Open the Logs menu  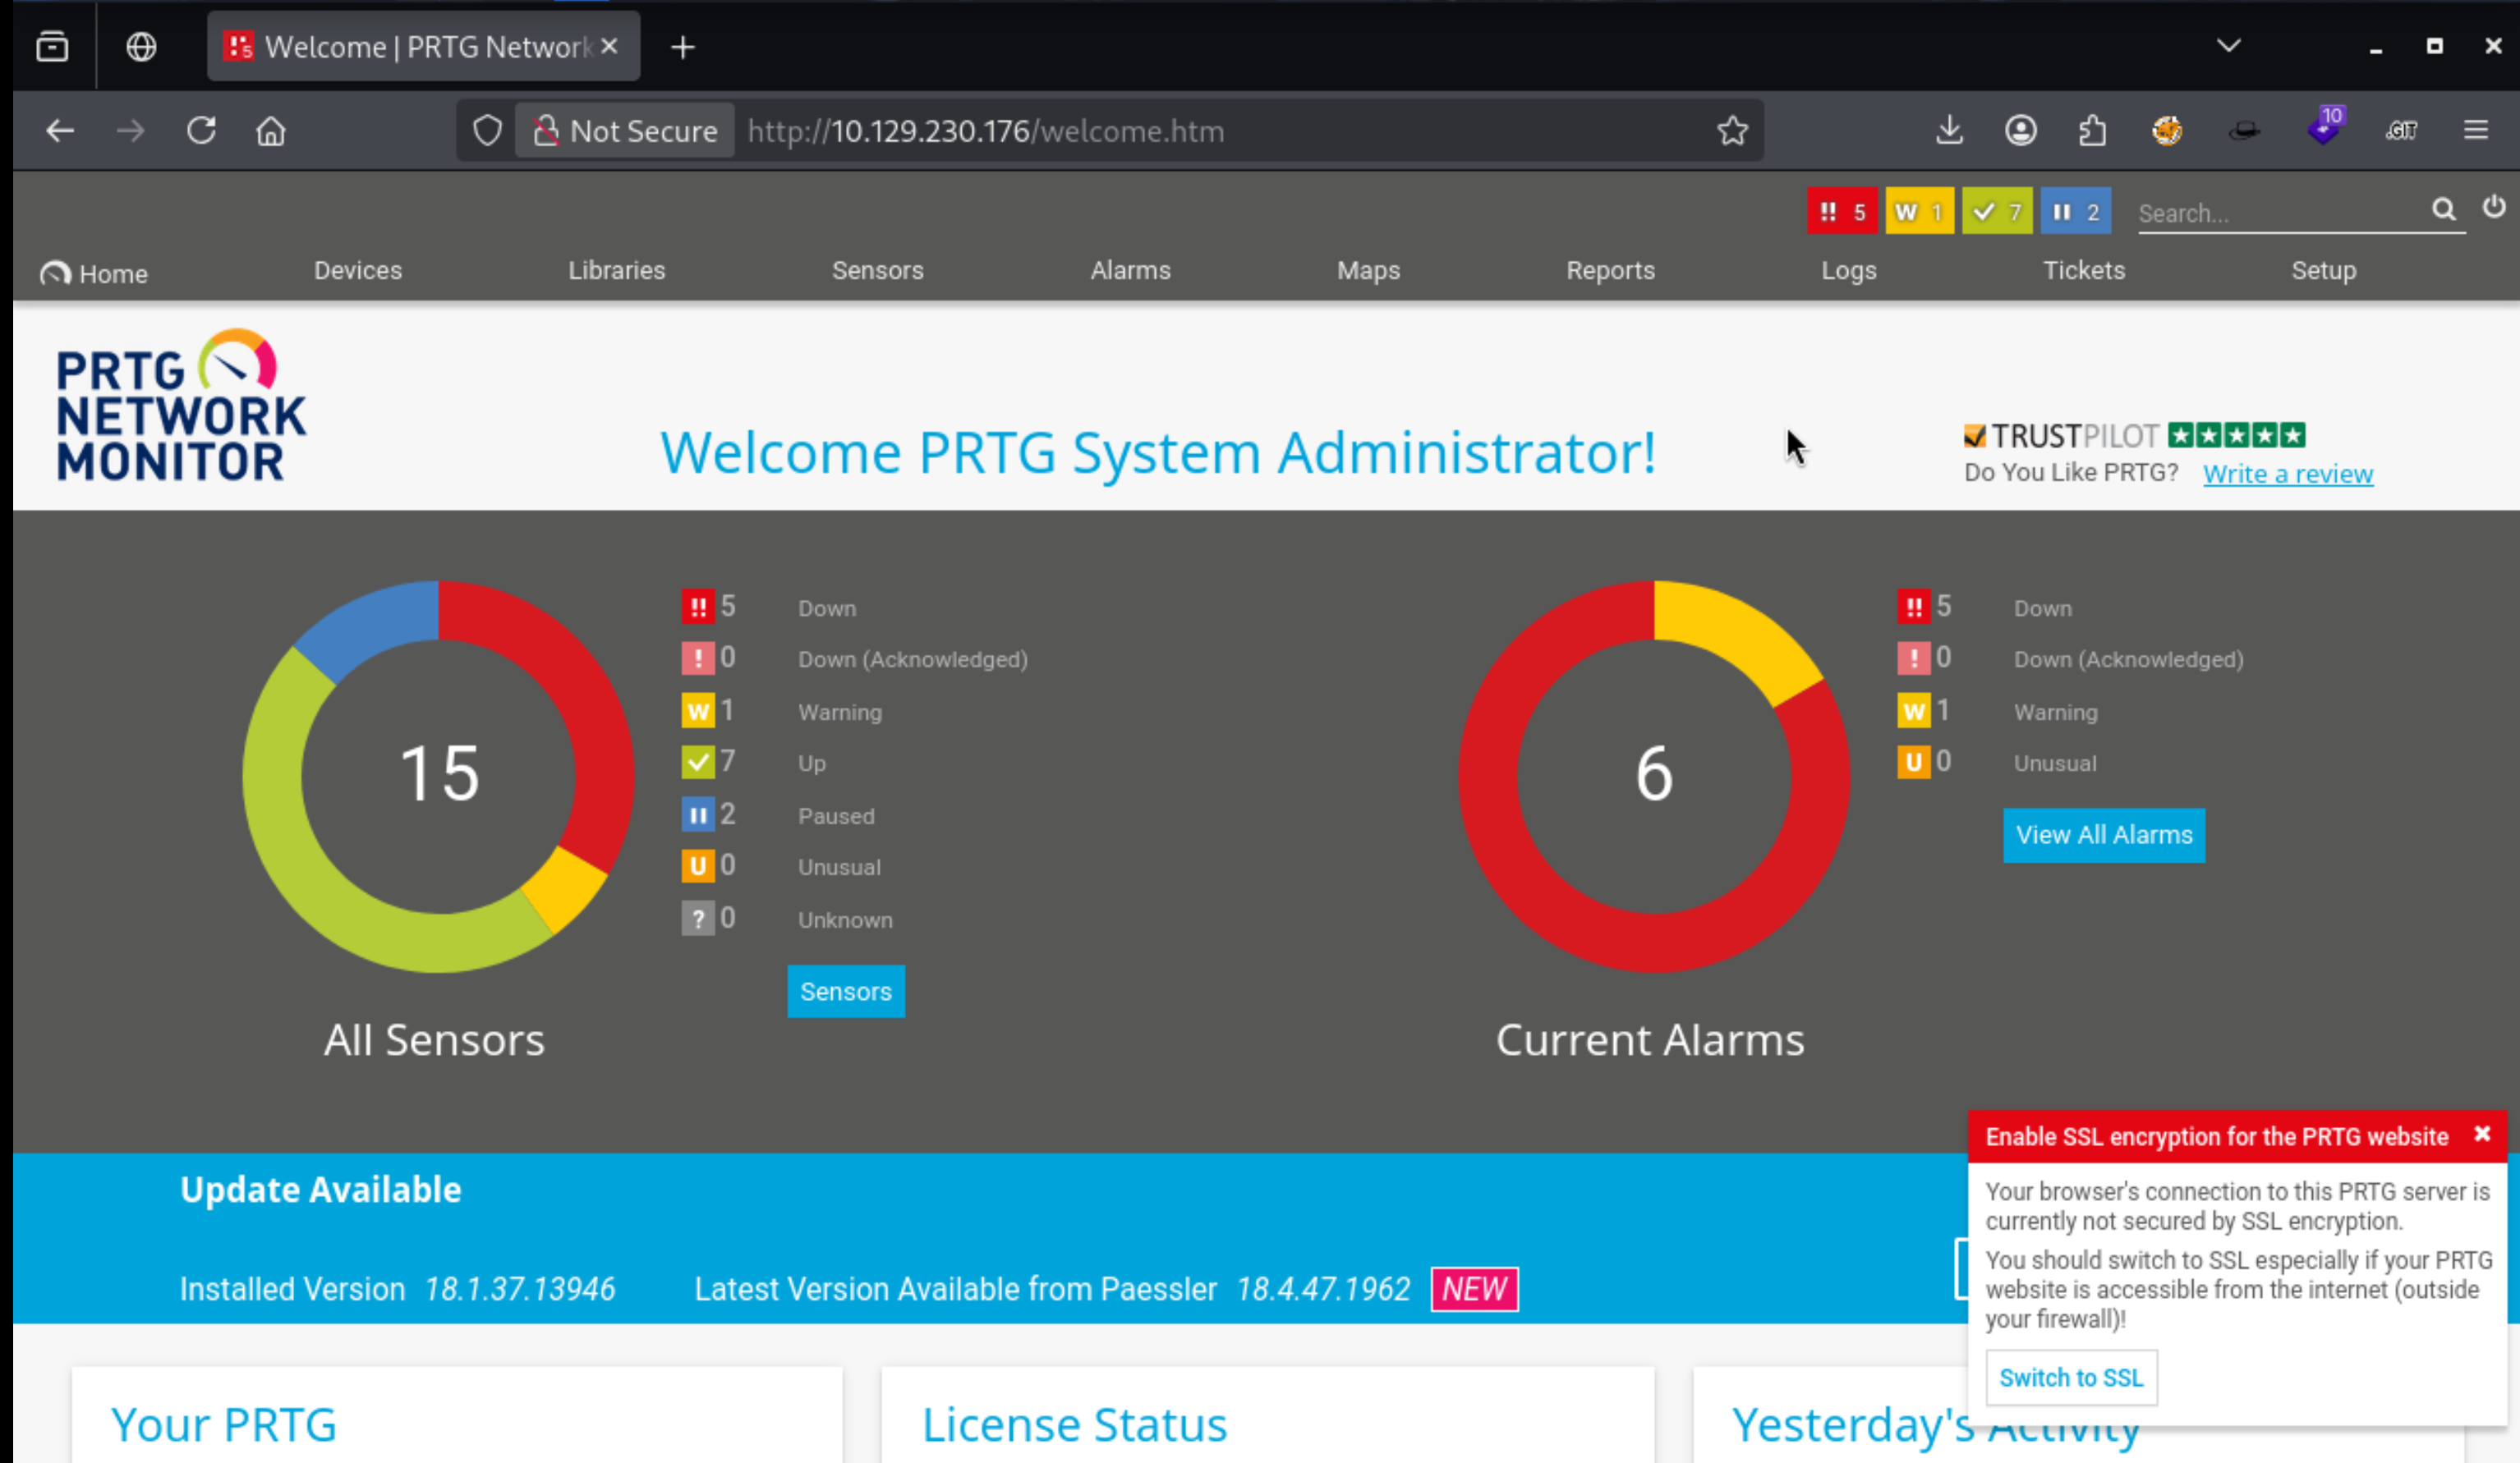click(x=1848, y=270)
